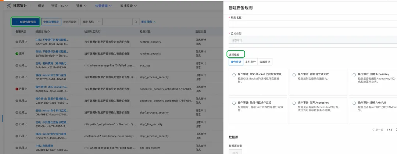Click the search magnifier icon next to the filter box
397x154 pixels.
[136, 22]
